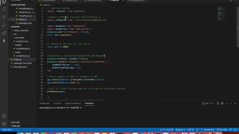Change indentation Spaces: 4

pos(180,130)
